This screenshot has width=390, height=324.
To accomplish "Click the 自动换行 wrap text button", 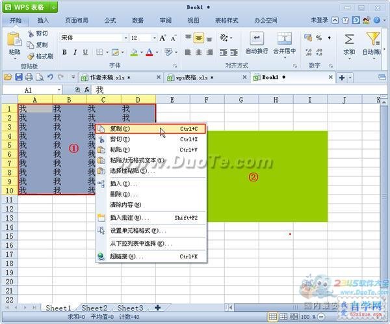I will [x=257, y=43].
